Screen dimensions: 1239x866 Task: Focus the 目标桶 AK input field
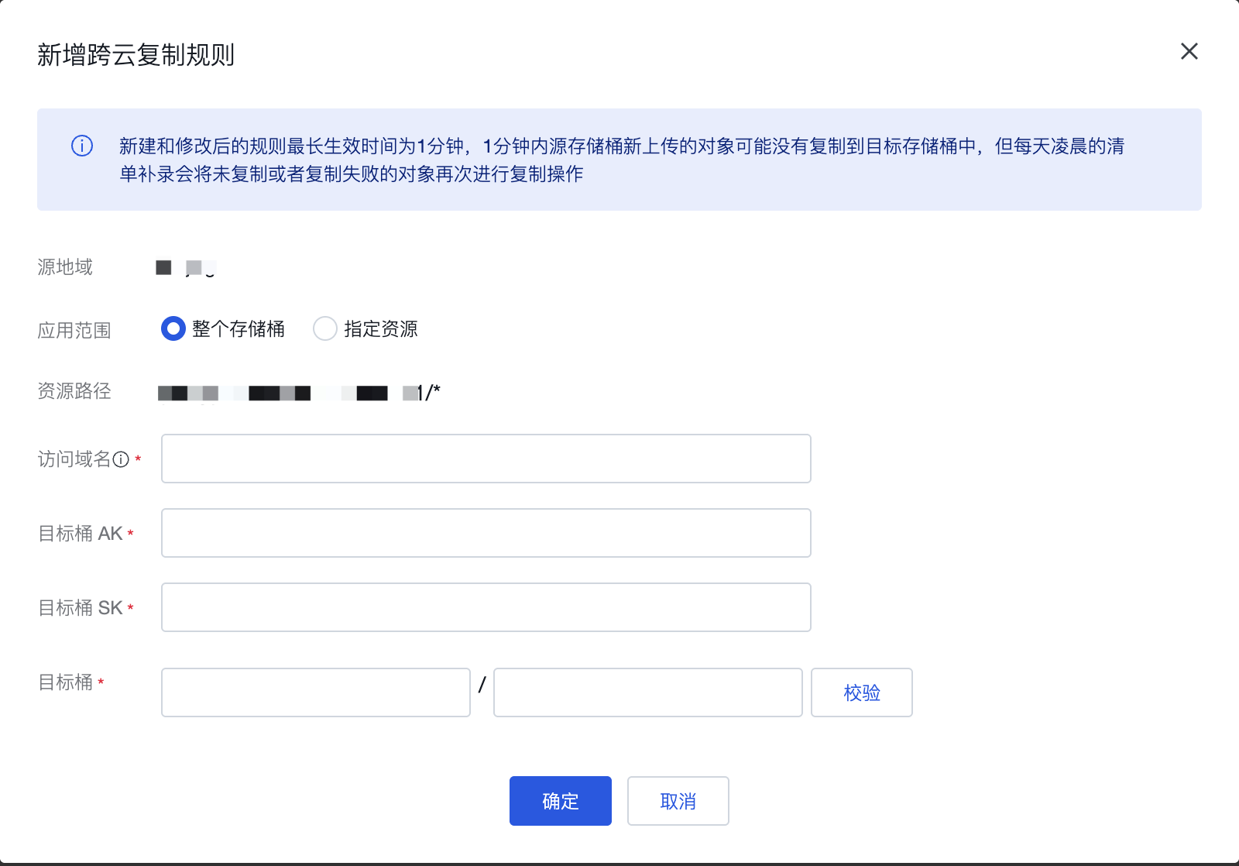pos(486,533)
